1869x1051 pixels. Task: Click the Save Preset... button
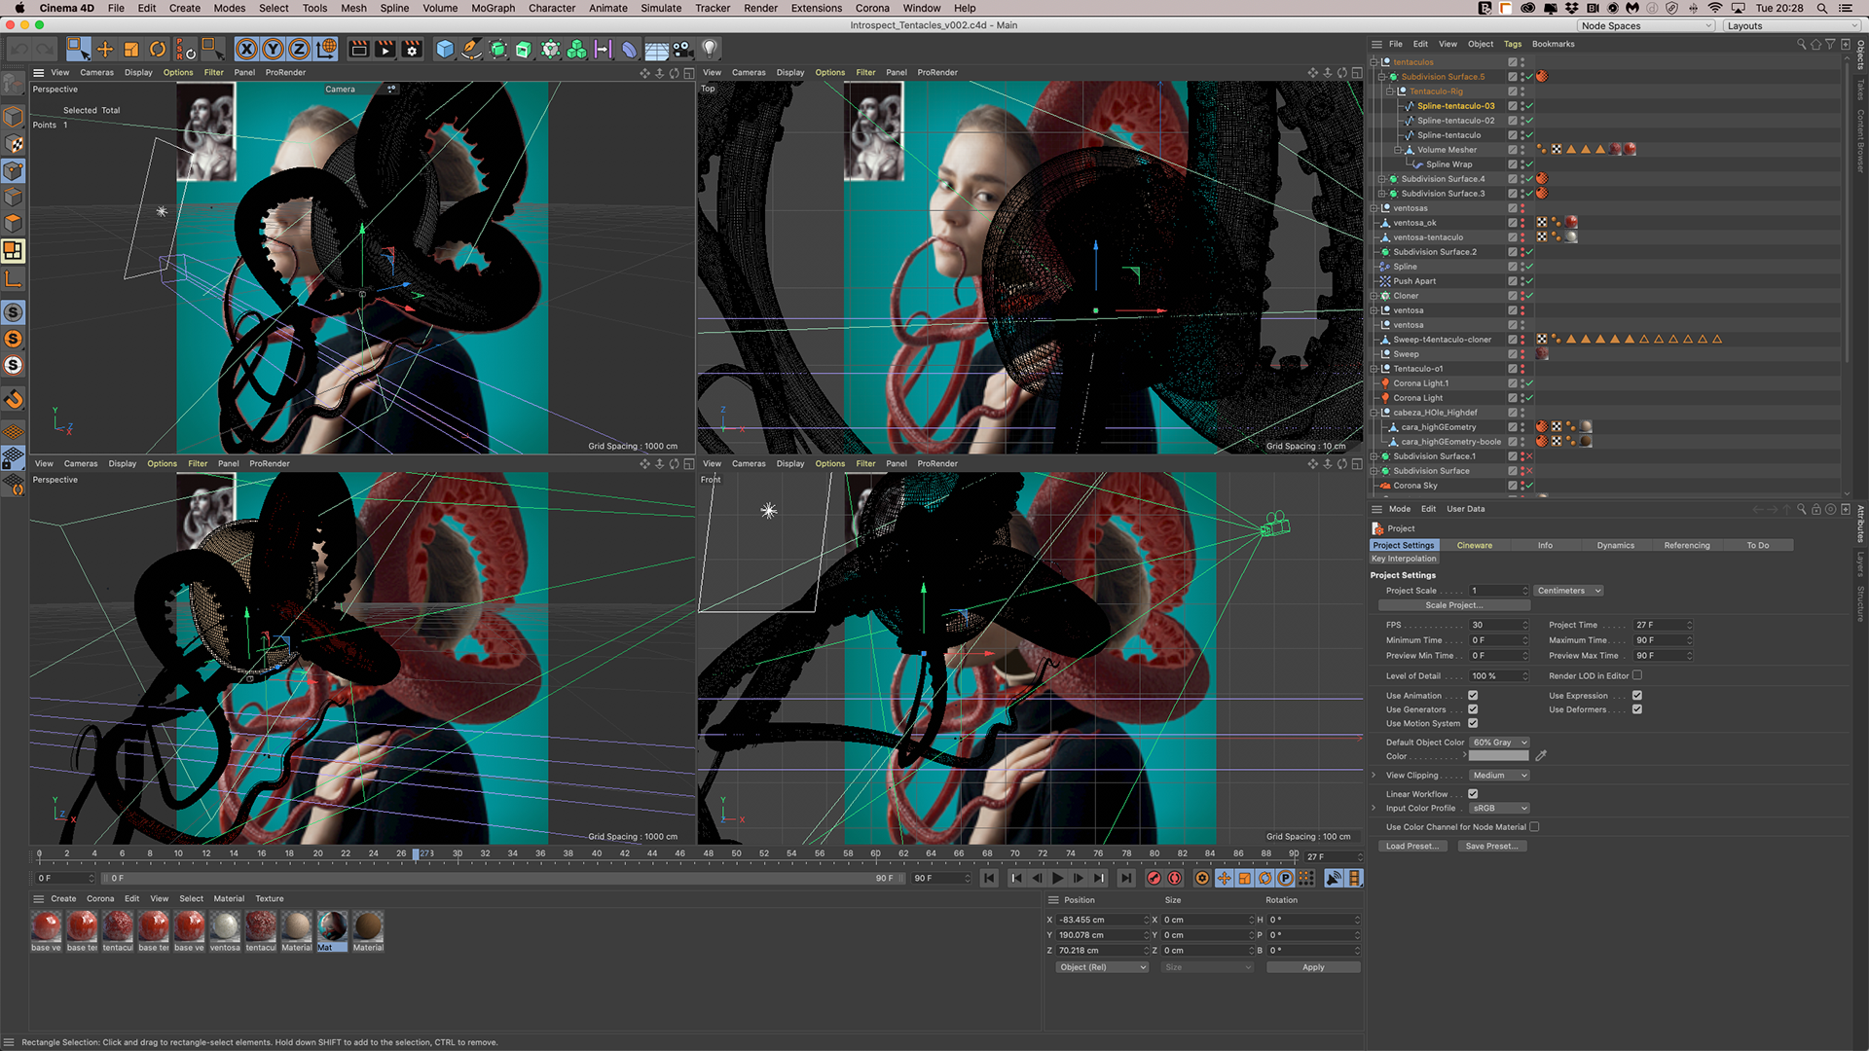point(1492,847)
